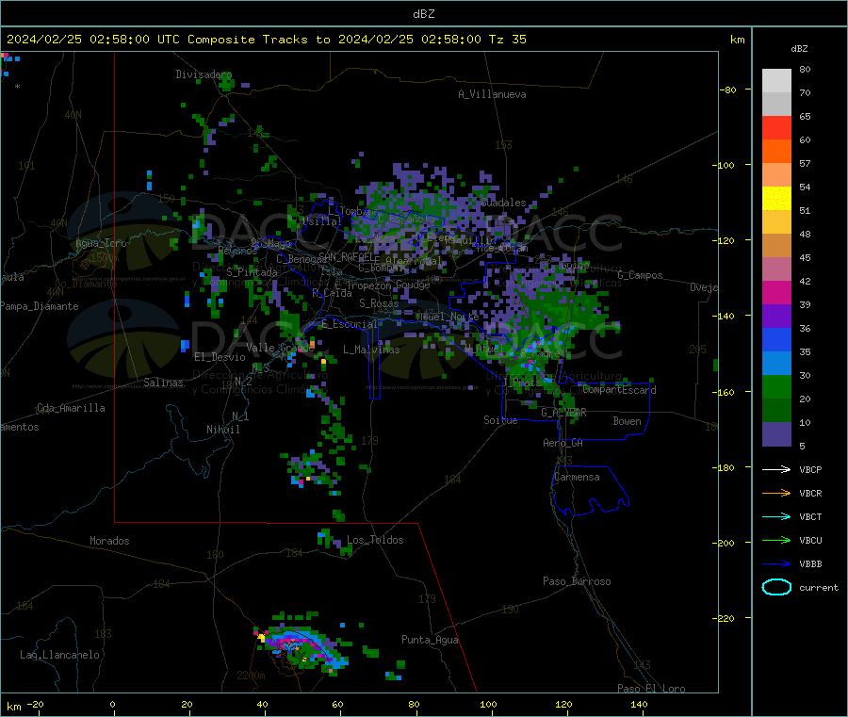
Task: Click the 'Nihuil' map label
Action: pos(223,430)
